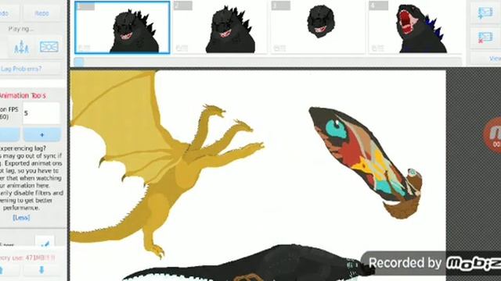Click the add frame icon

tap(485, 12)
